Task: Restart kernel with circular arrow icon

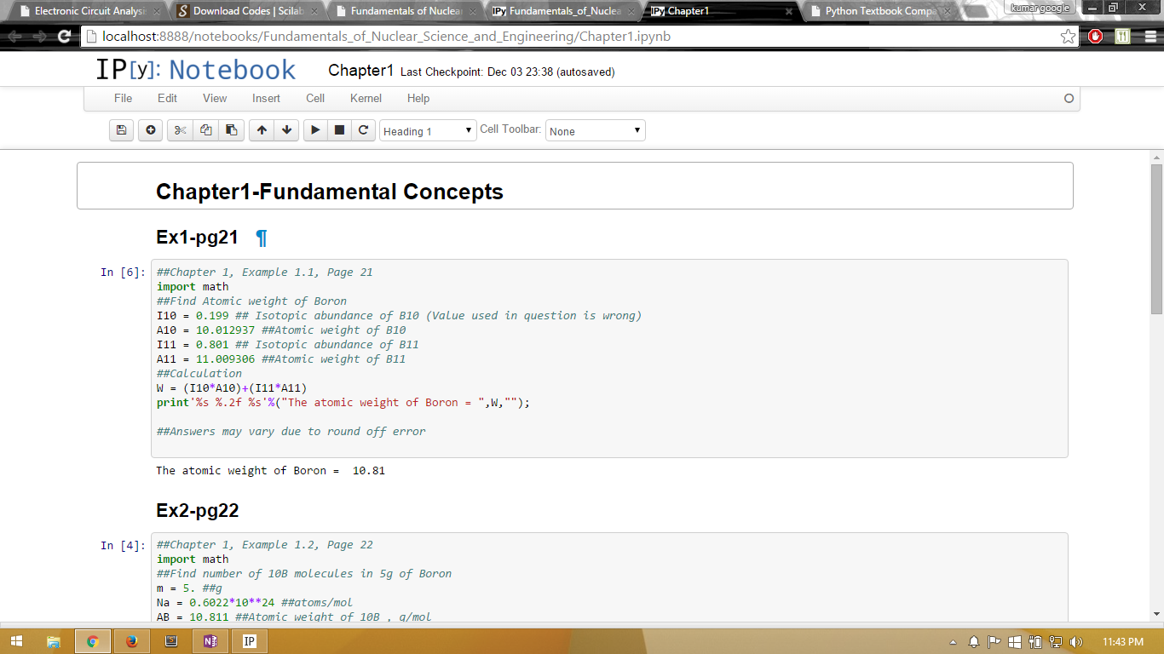Action: pyautogui.click(x=363, y=130)
